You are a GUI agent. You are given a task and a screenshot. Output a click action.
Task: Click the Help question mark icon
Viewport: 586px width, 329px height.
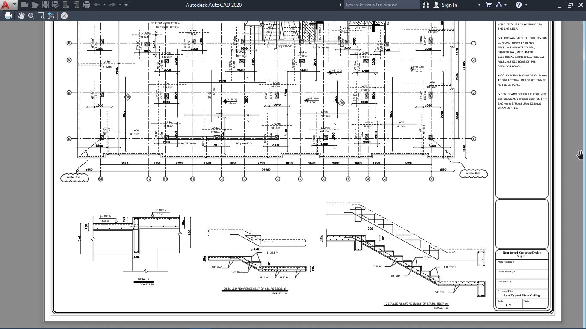[x=519, y=5]
